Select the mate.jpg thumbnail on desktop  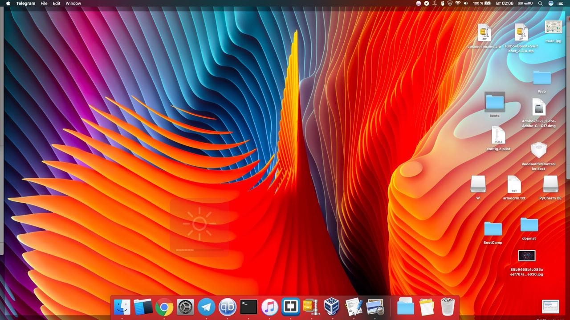(x=553, y=28)
